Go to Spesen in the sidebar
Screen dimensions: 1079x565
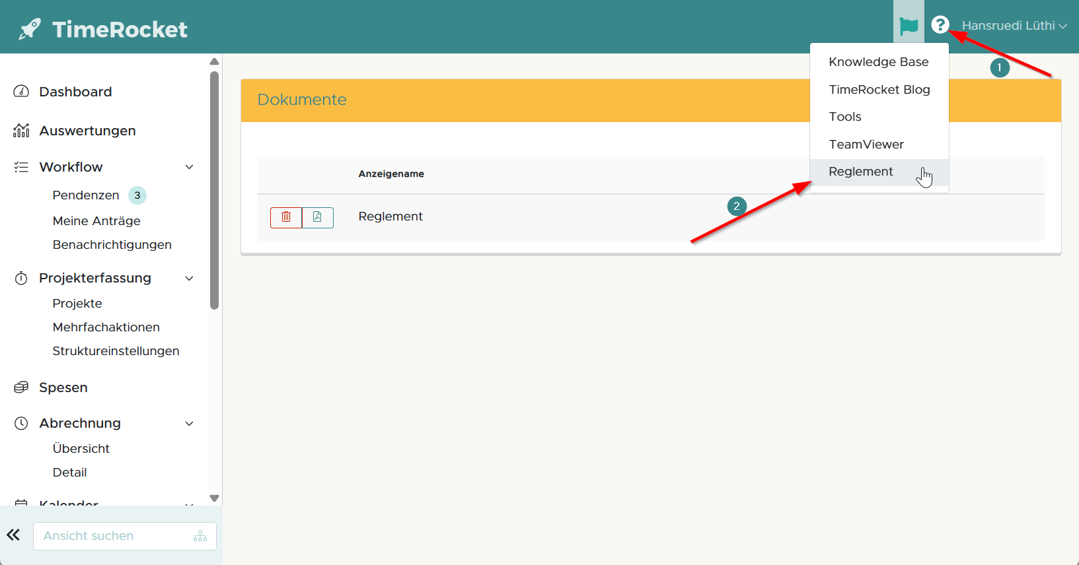[63, 387]
